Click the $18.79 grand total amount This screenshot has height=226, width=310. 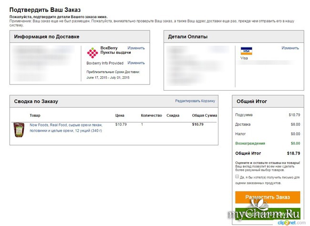point(293,154)
